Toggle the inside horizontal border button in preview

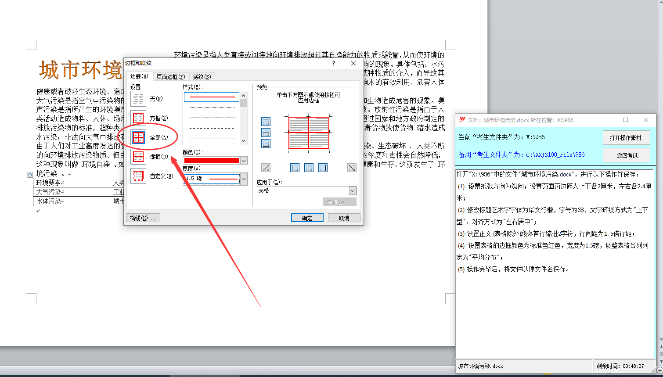(266, 133)
